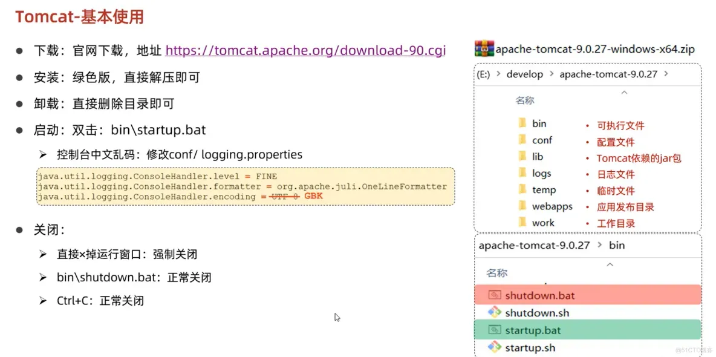The height and width of the screenshot is (357, 716).
Task: Expand chevron after (E:) in breadcrumb
Action: tap(498, 74)
